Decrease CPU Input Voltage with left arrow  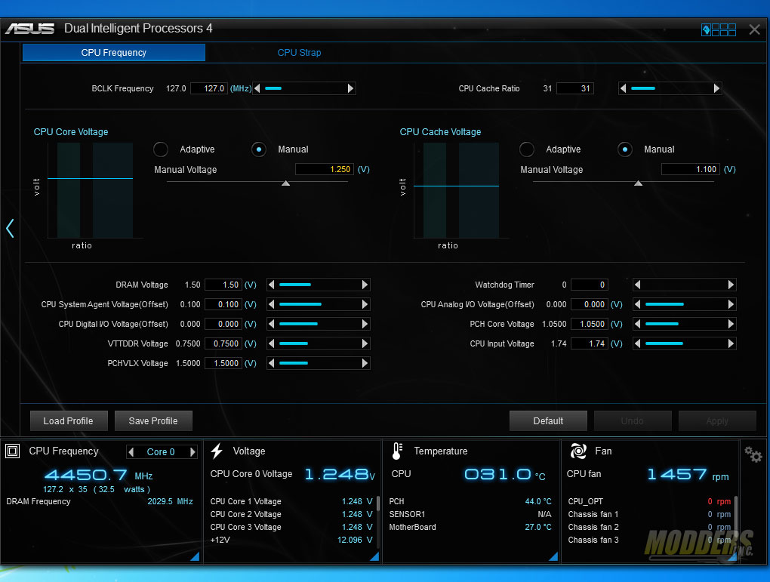637,343
